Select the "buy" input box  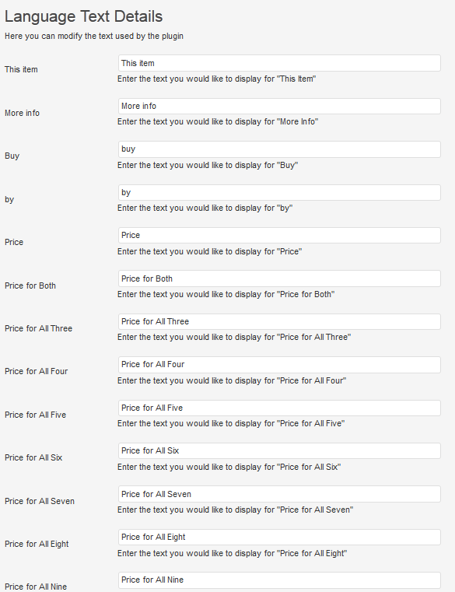pos(279,149)
